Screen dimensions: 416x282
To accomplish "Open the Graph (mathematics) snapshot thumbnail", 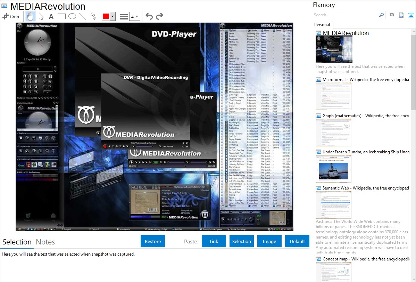I will pyautogui.click(x=333, y=132).
